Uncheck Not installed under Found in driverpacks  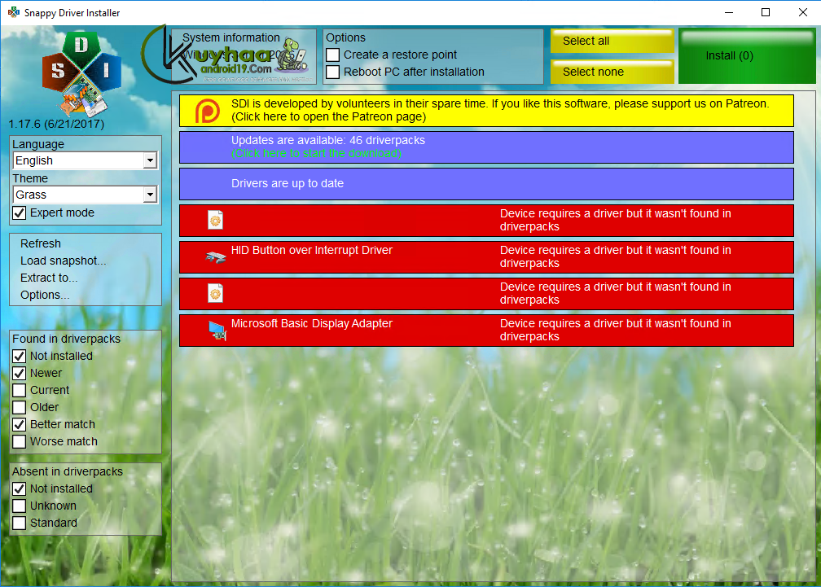20,357
